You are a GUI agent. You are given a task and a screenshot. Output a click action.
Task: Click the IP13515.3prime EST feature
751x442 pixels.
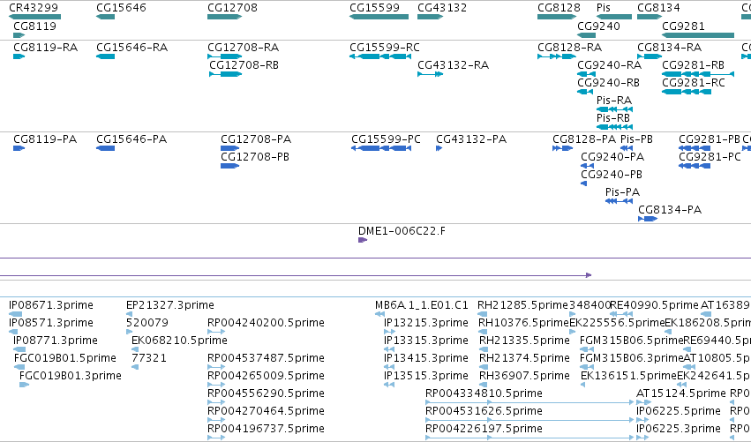point(389,386)
